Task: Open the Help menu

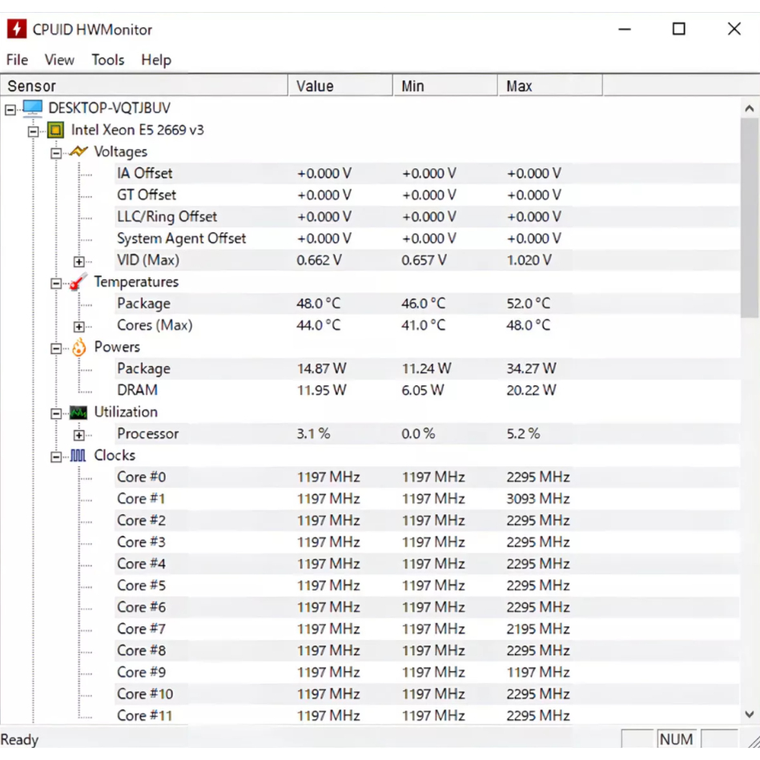Action: (x=156, y=59)
